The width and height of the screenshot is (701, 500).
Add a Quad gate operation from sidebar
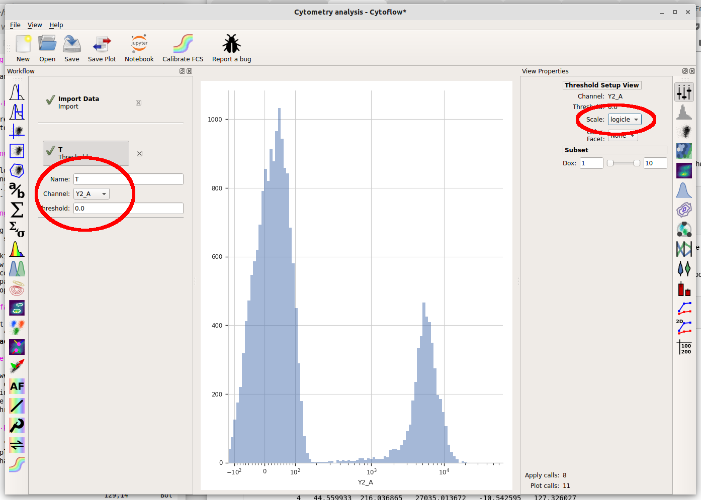coord(17,131)
